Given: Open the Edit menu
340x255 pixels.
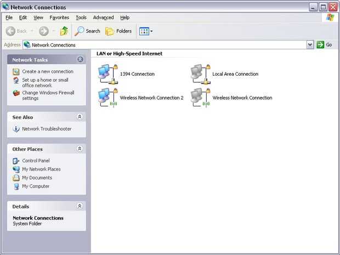Looking at the screenshot, I should click(23, 18).
